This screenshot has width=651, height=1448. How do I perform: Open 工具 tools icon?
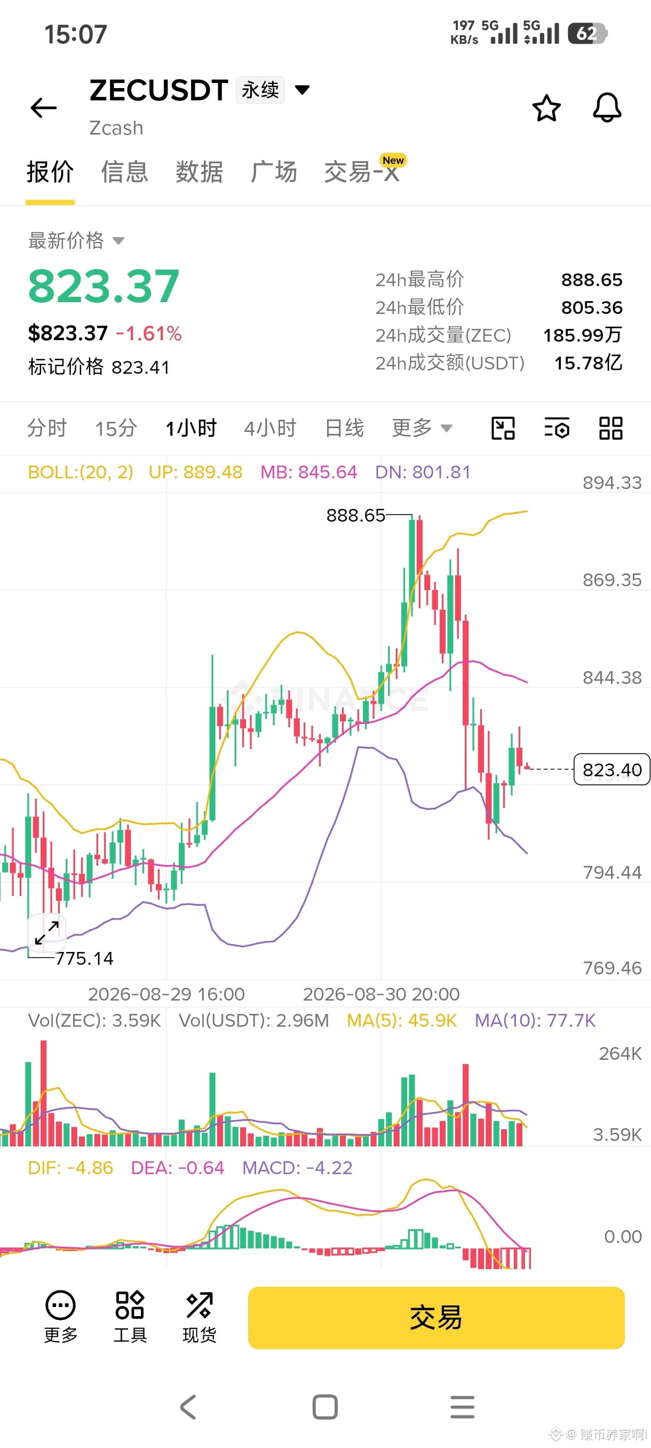tap(130, 1317)
